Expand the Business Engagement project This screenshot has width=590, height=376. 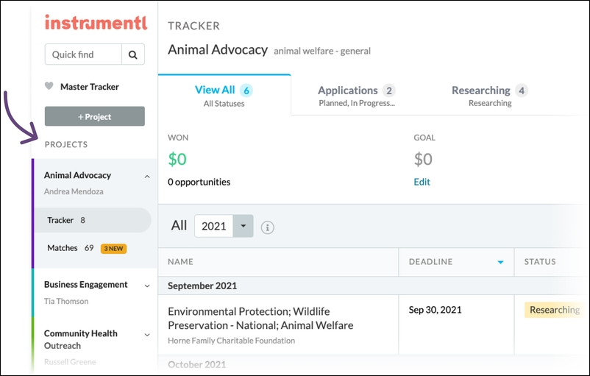pos(147,285)
